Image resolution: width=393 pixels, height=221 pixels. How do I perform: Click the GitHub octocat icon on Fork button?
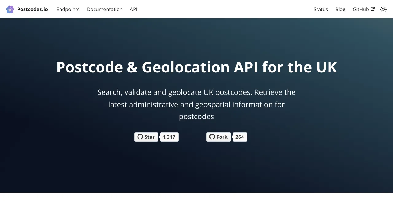click(x=212, y=137)
